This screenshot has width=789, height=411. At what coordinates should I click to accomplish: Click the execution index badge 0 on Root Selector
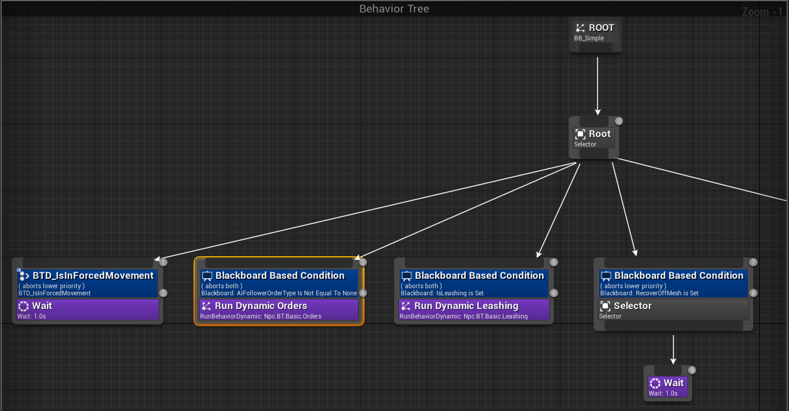619,121
